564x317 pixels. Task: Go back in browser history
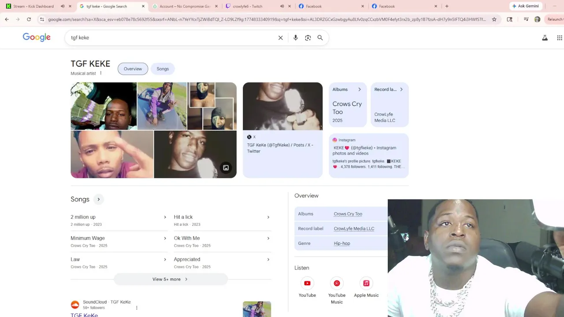tap(7, 19)
